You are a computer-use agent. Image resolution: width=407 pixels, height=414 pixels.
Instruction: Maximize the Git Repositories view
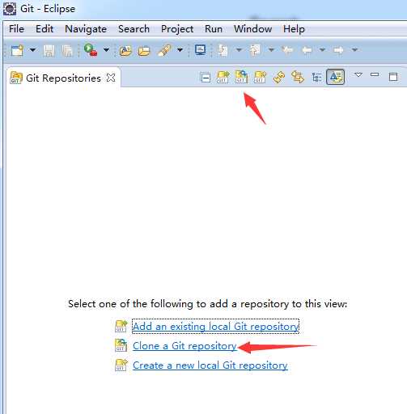393,77
